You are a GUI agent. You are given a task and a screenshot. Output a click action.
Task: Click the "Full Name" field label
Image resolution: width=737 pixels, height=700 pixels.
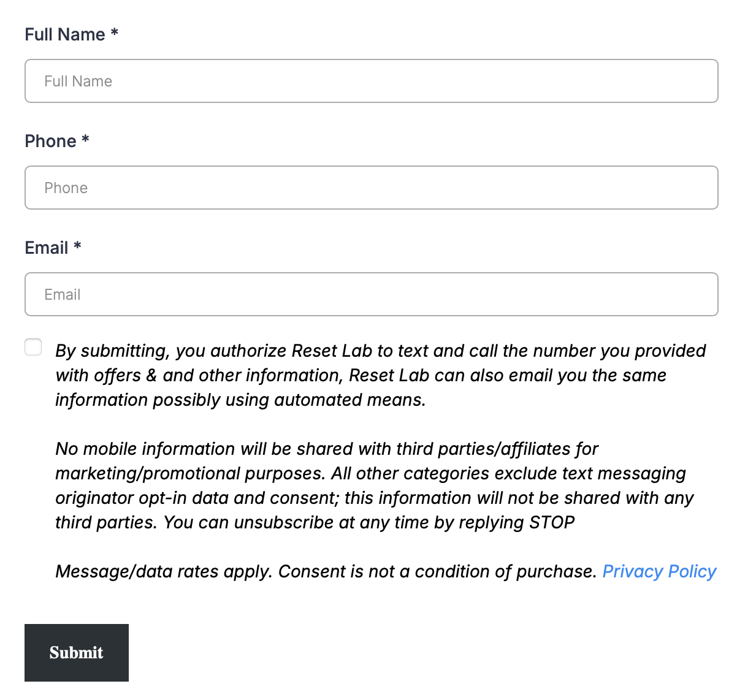(x=65, y=34)
